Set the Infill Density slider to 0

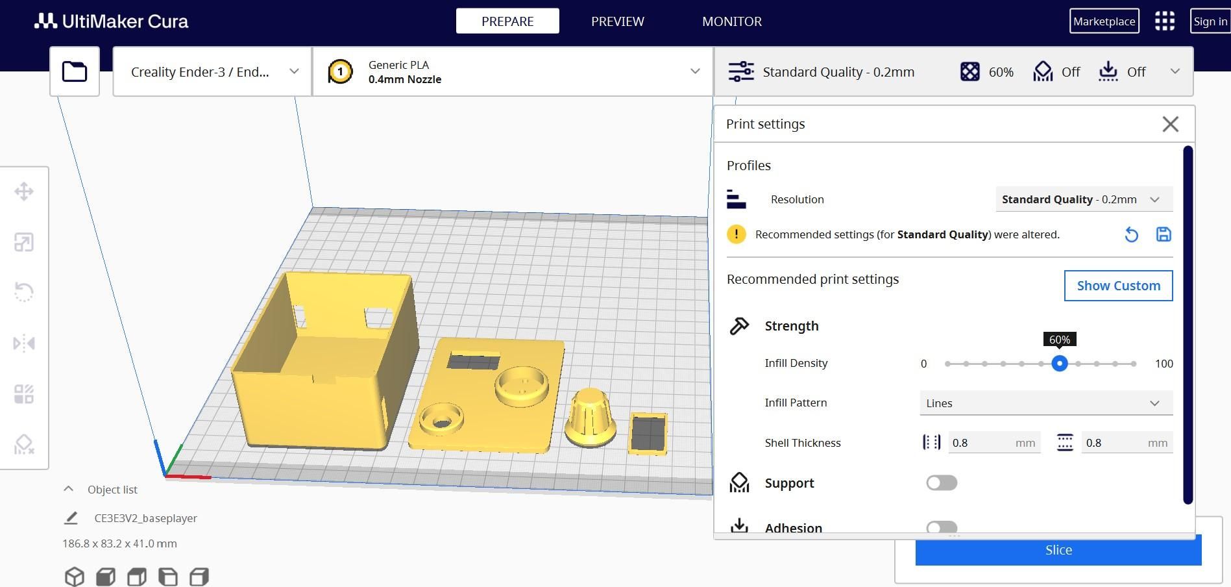coord(947,364)
